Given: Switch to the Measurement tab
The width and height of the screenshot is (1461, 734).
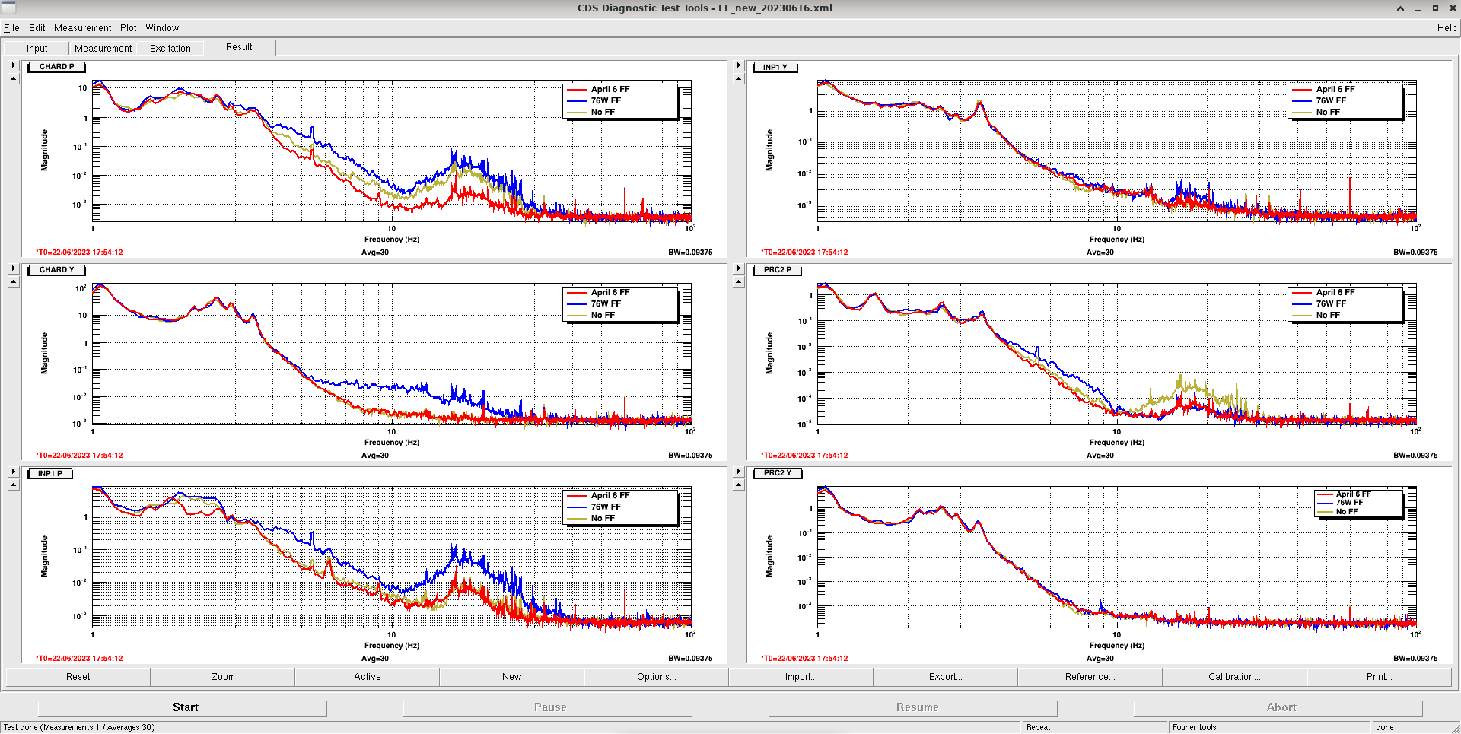Looking at the screenshot, I should point(103,49).
